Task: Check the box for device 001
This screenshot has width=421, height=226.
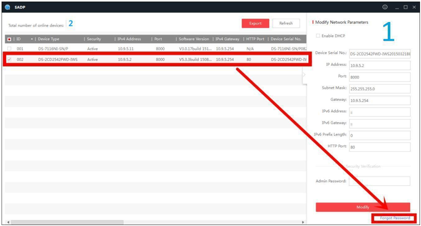Action: coord(9,49)
